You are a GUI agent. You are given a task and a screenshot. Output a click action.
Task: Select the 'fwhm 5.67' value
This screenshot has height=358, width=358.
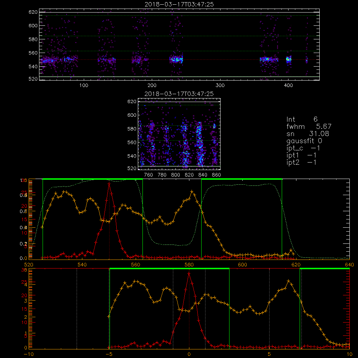click(309, 126)
